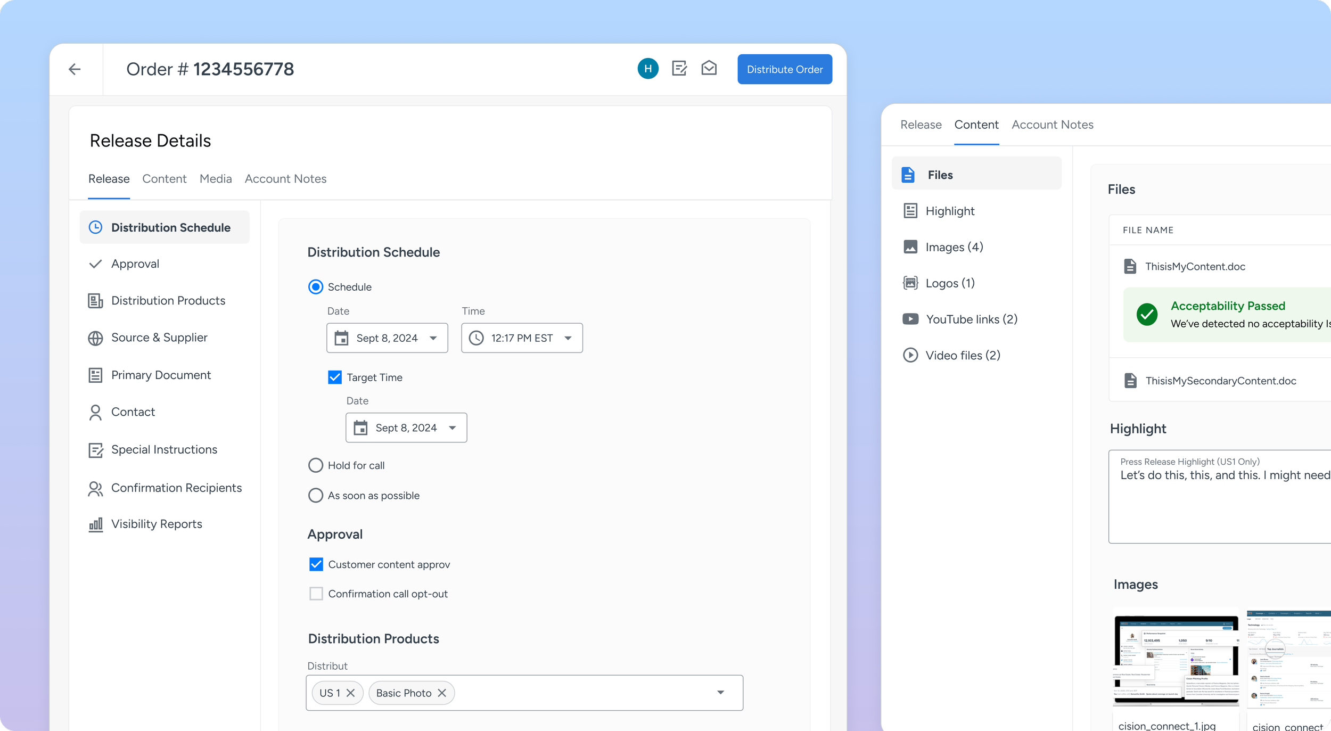Switch to the Media tab
1331x731 pixels.
216,179
